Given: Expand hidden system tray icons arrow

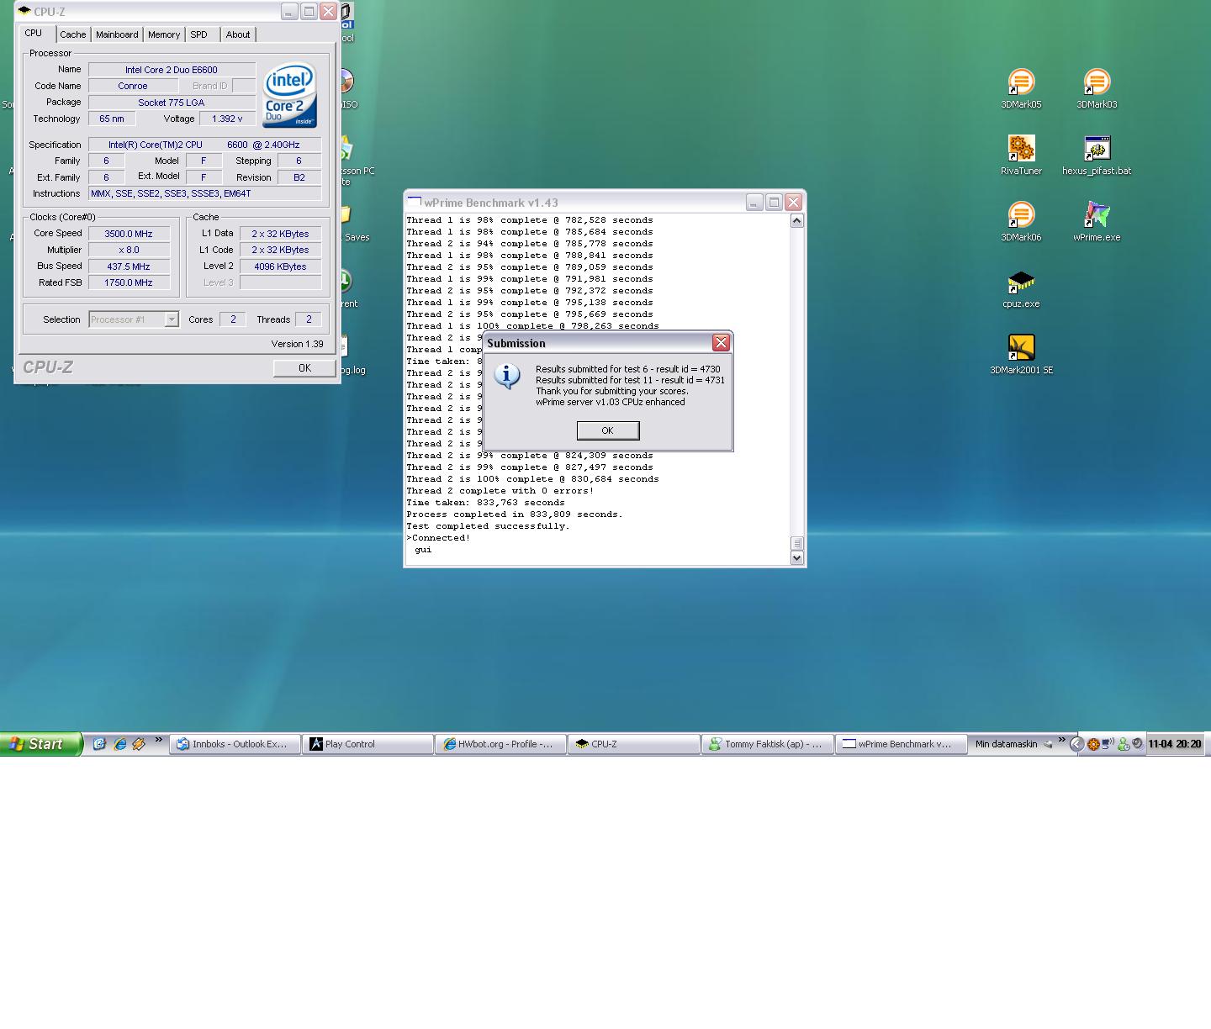Looking at the screenshot, I should [x=1076, y=744].
